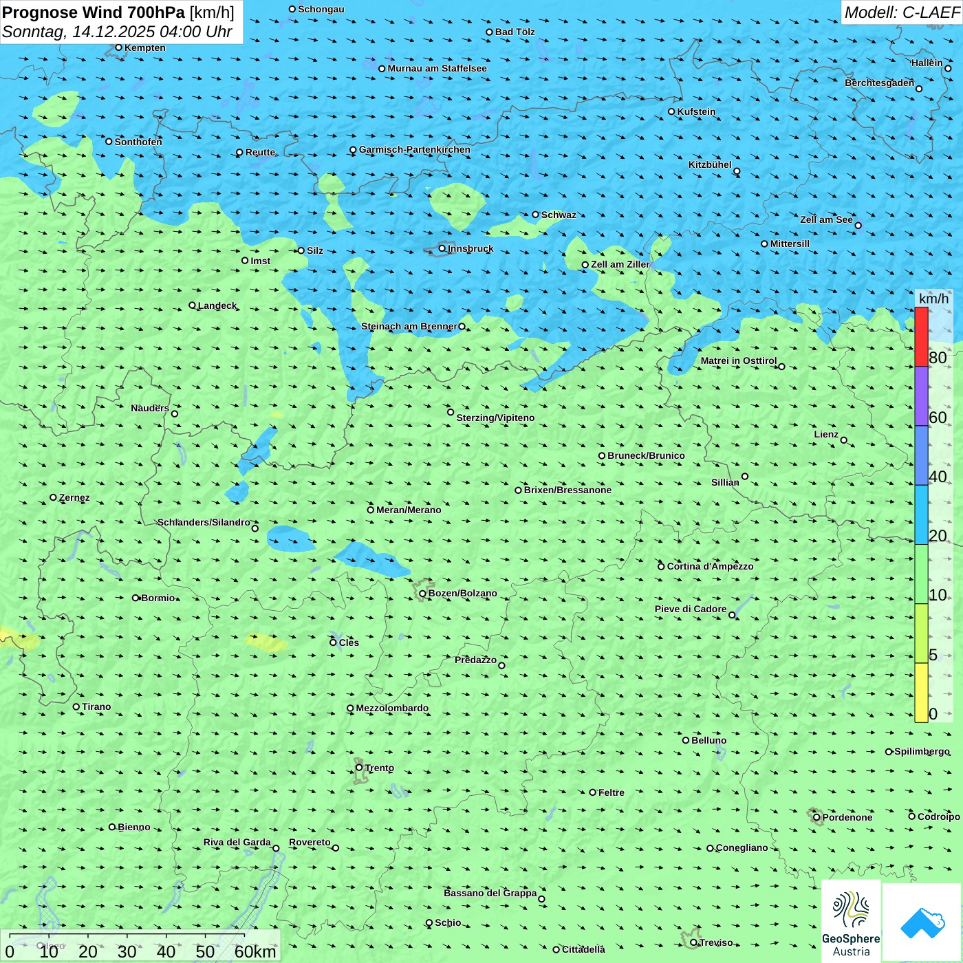Image resolution: width=963 pixels, height=963 pixels.
Task: Click the blue cloud logo icon
Action: pyautogui.click(x=922, y=923)
